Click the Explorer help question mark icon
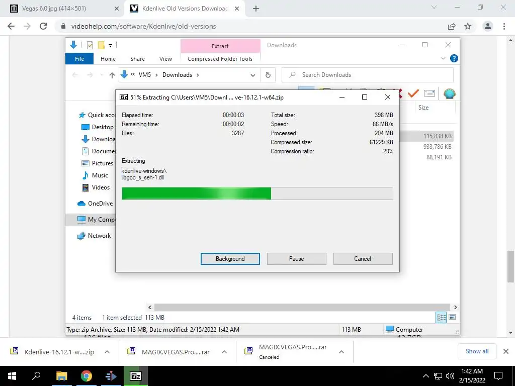The width and height of the screenshot is (515, 386). (454, 58)
